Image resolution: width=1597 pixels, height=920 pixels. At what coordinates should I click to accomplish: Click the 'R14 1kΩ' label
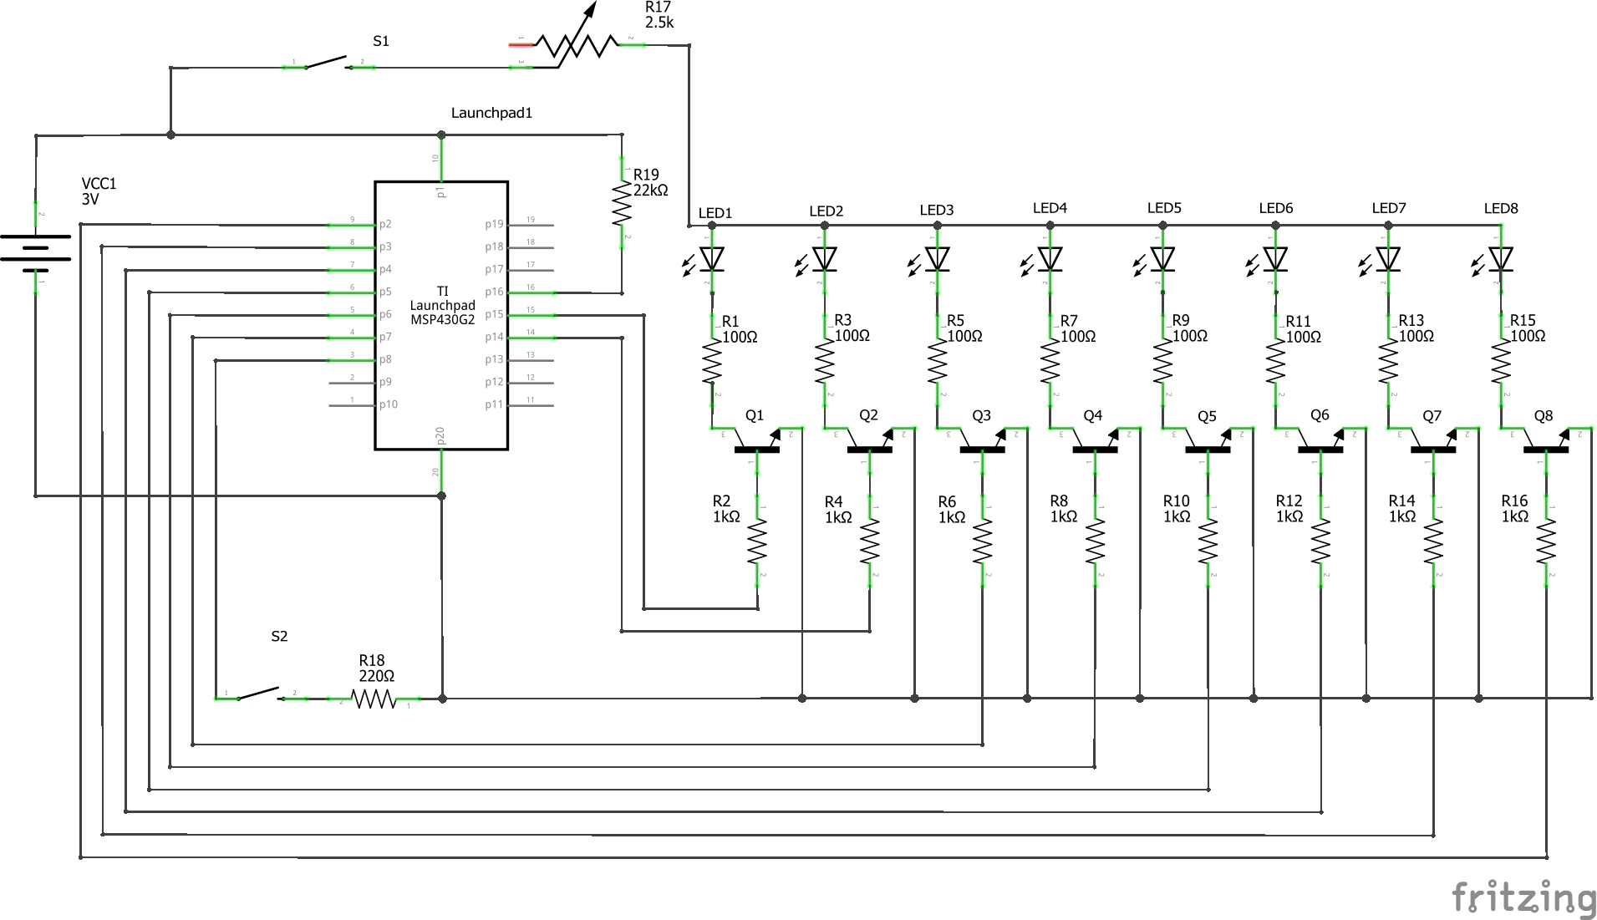point(1402,508)
